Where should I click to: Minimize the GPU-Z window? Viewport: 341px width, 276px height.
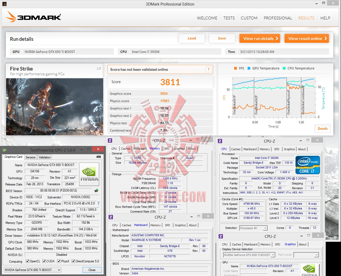point(82,150)
